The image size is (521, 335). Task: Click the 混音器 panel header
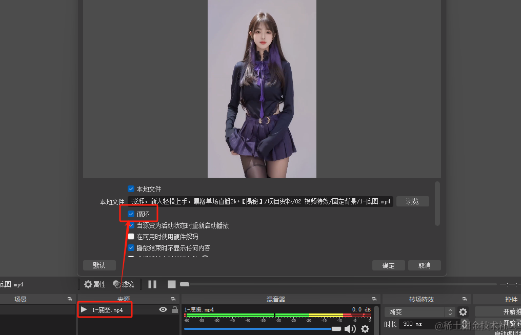point(276,299)
